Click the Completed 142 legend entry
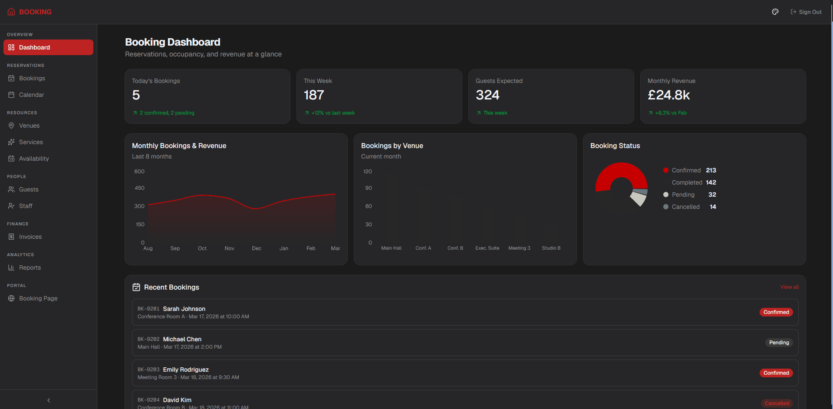The image size is (833, 409). (690, 182)
